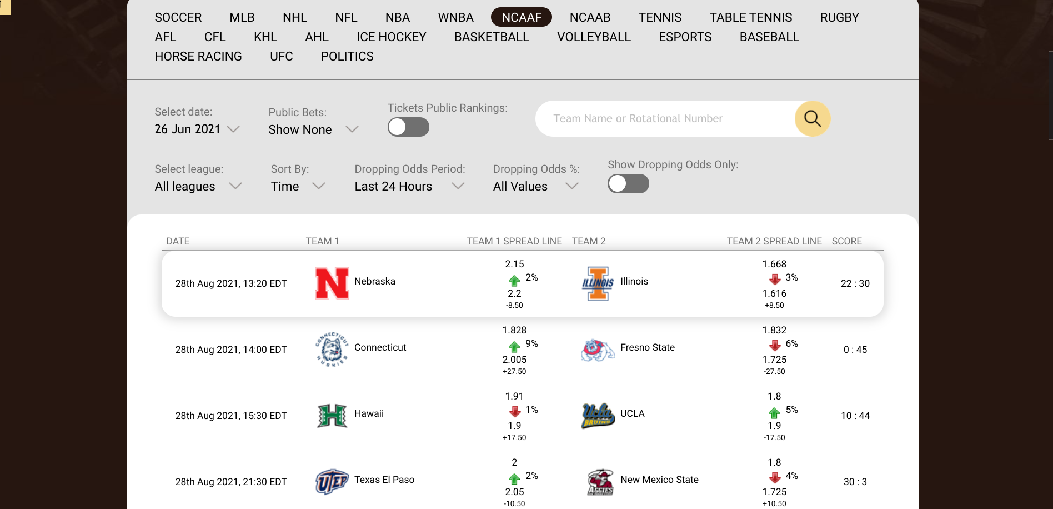Enable Show Dropping Odds Only switch
Viewport: 1053px width, 509px height.
(628, 184)
